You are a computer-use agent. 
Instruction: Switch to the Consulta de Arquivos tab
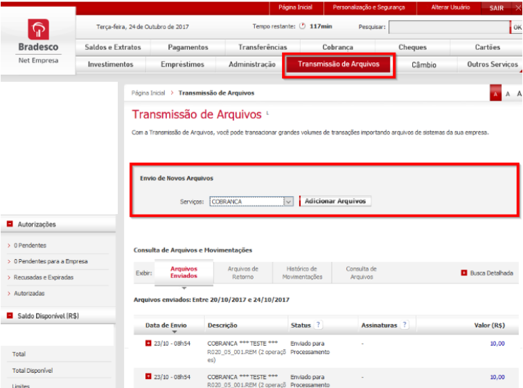(361, 272)
